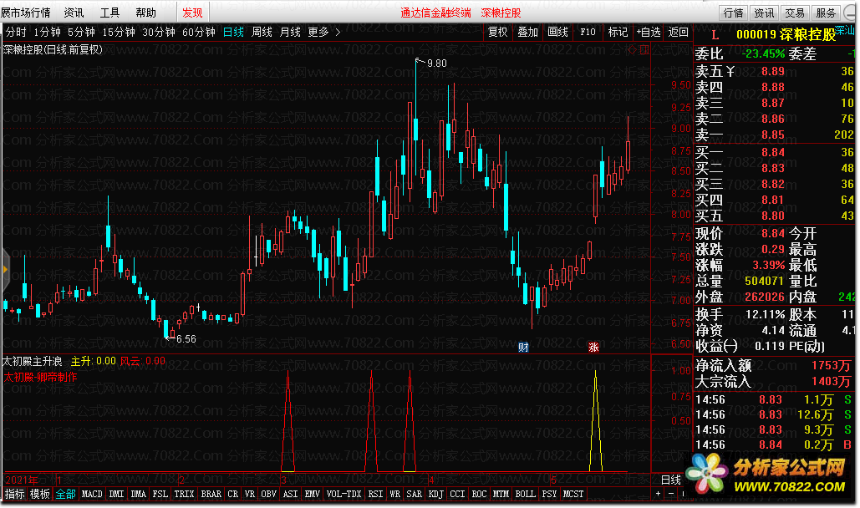Image resolution: width=860 pixels, height=508 pixels.
Task: Switch to the DMA indicator
Action: click(x=138, y=494)
